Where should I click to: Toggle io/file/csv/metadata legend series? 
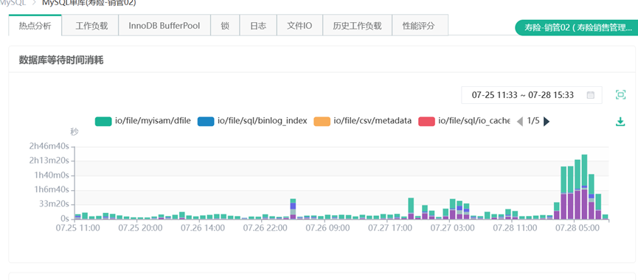click(x=363, y=121)
